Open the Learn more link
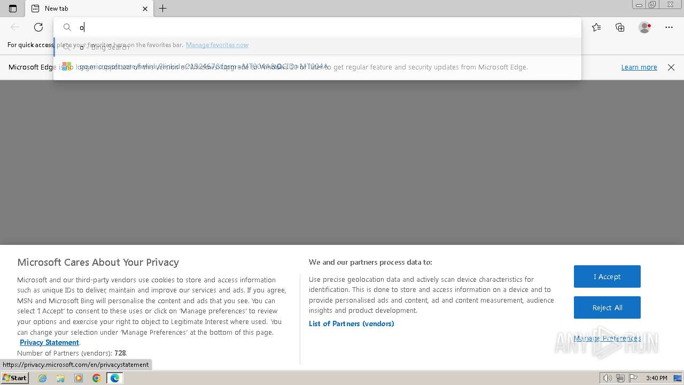This screenshot has height=385, width=684. click(639, 67)
